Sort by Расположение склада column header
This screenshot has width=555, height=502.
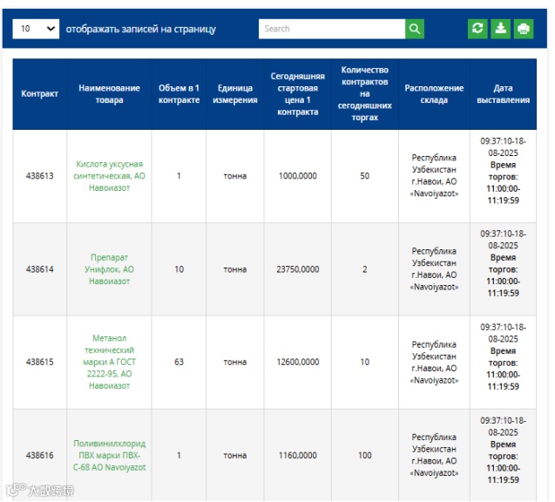click(x=434, y=94)
